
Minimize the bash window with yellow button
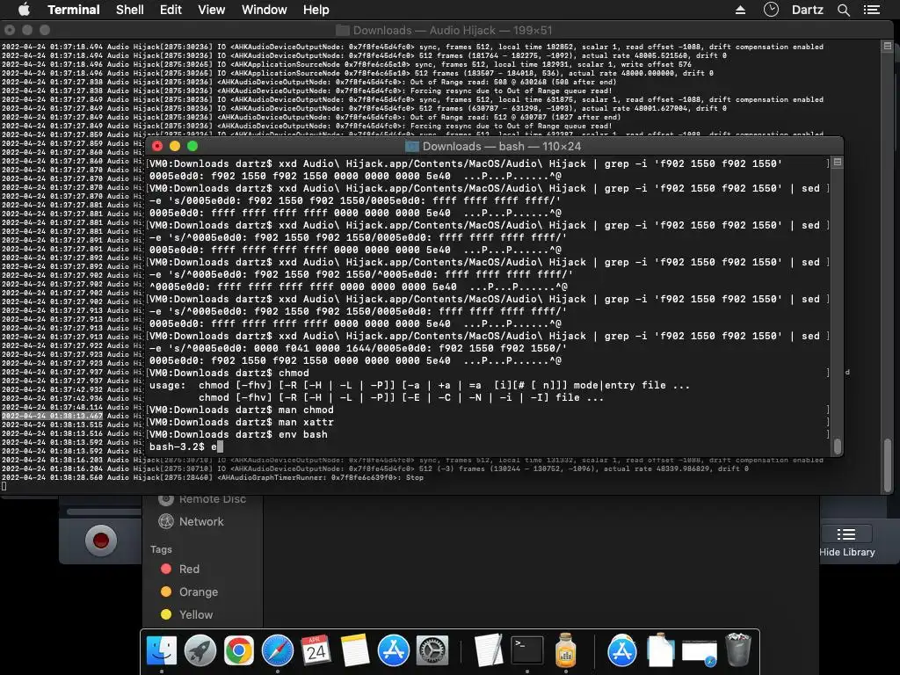pyautogui.click(x=175, y=147)
